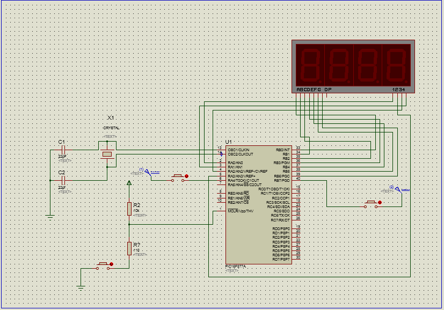Click the RC7/RX/DT pin label
This screenshot has height=310, width=444.
280,220
